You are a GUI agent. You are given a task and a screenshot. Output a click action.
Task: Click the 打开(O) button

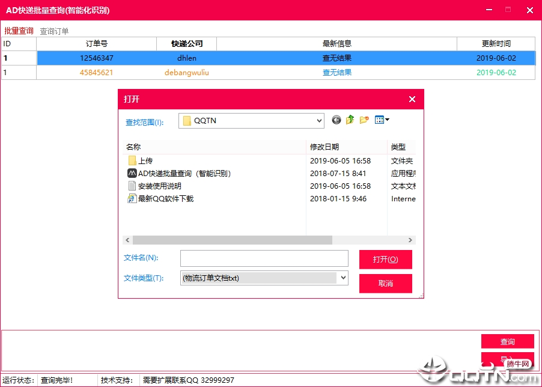pos(385,260)
